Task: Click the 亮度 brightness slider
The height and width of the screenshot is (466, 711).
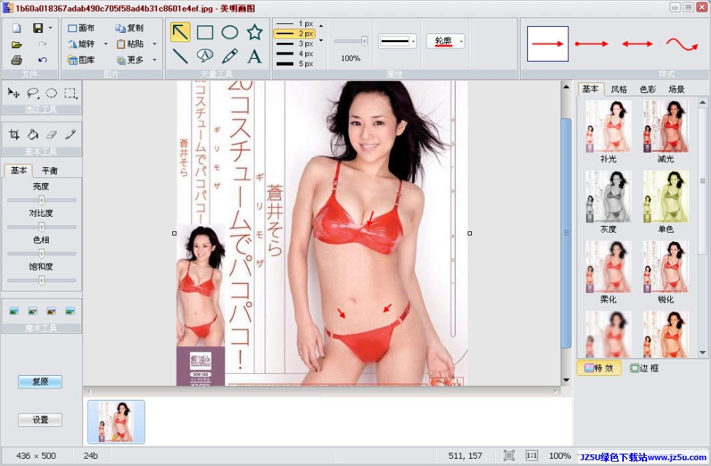Action: (41, 200)
